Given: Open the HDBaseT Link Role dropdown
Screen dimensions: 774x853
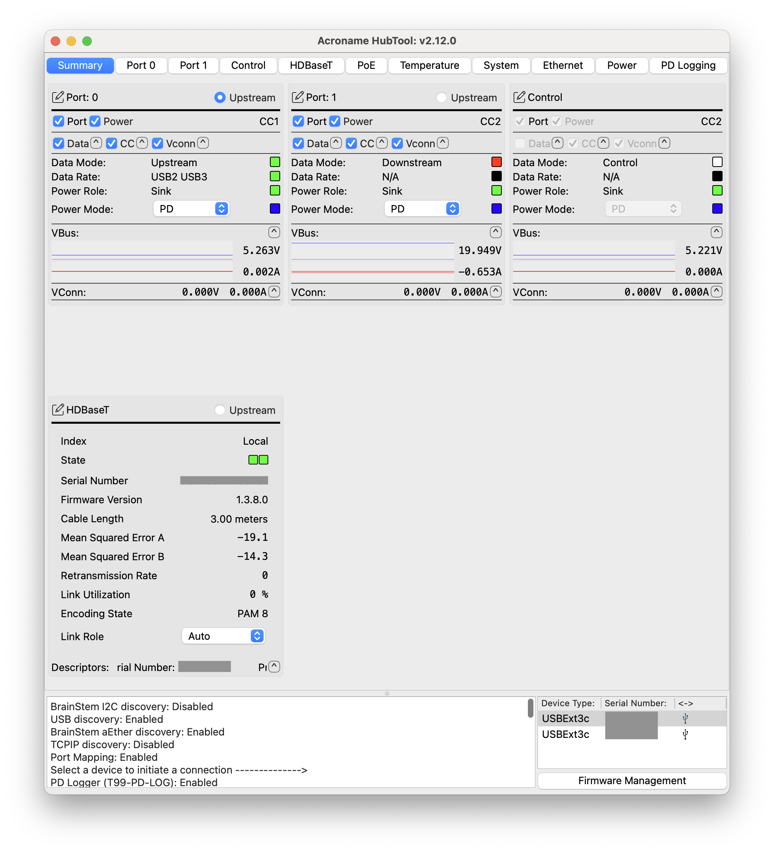Looking at the screenshot, I should (x=223, y=636).
